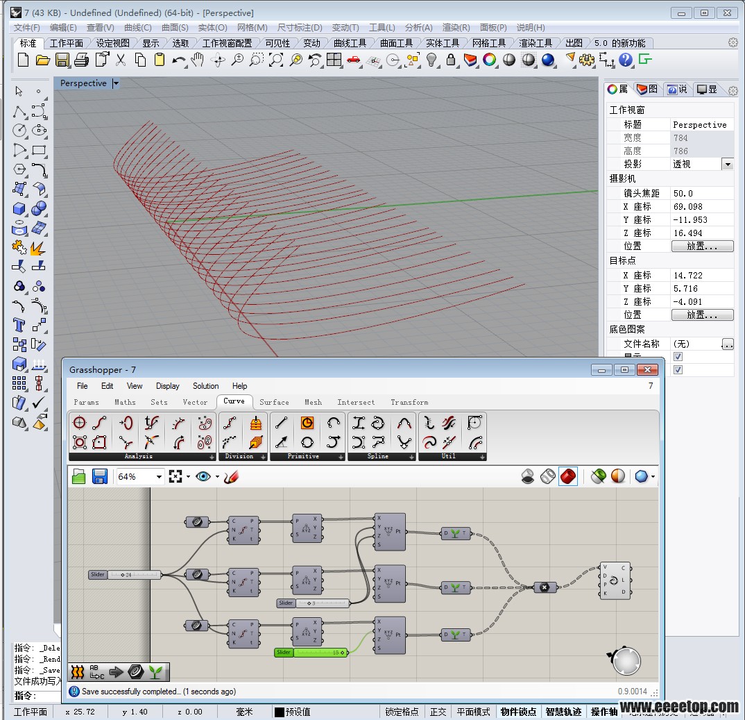Expand the Util group panel
This screenshot has height=720, width=745.
pos(482,457)
